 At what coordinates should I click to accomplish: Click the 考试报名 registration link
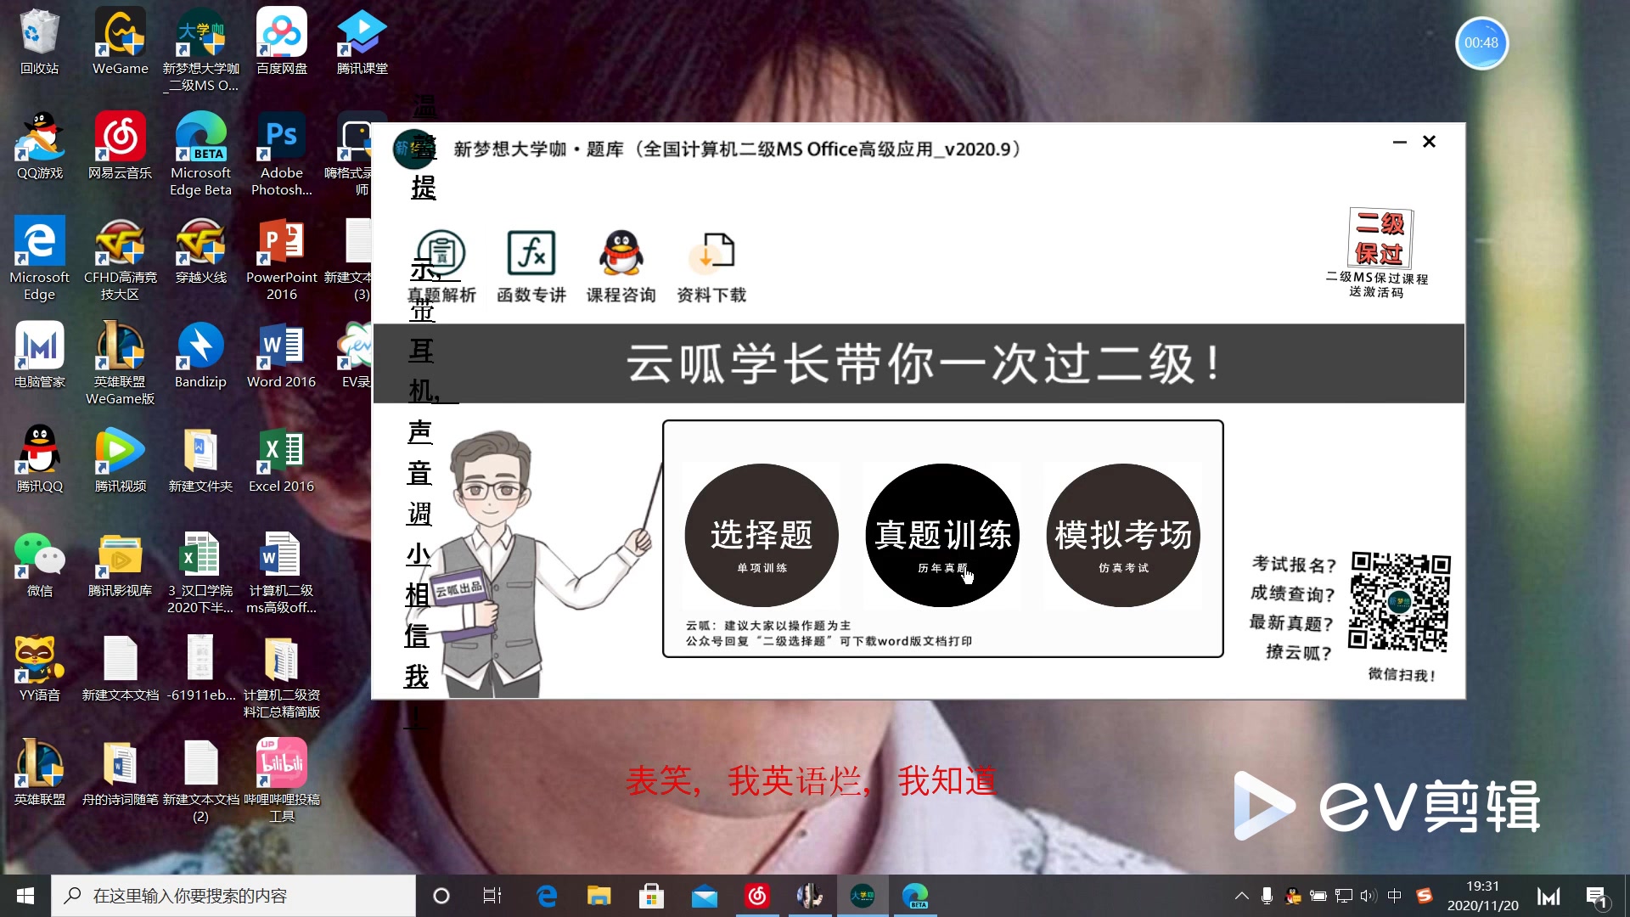tap(1291, 565)
